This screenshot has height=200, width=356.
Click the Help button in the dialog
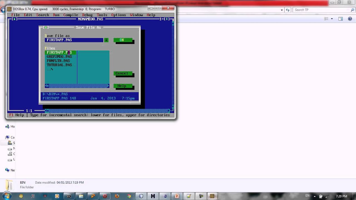[123, 86]
